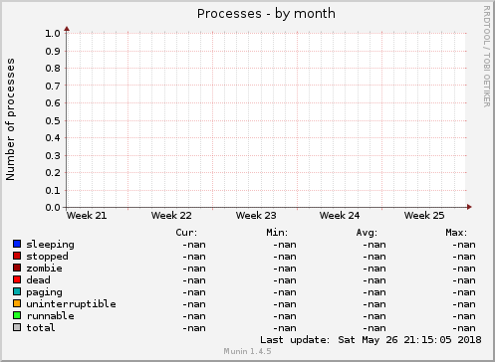Image resolution: width=495 pixels, height=362 pixels.
Task: Click the teal paging legend swatch
Action: [17, 291]
